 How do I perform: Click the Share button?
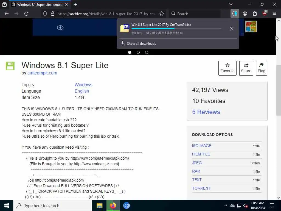246,68
